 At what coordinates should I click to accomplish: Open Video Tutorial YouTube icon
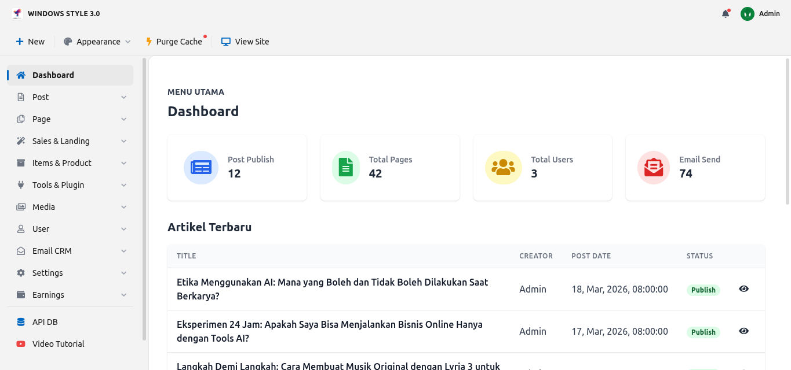coord(21,344)
